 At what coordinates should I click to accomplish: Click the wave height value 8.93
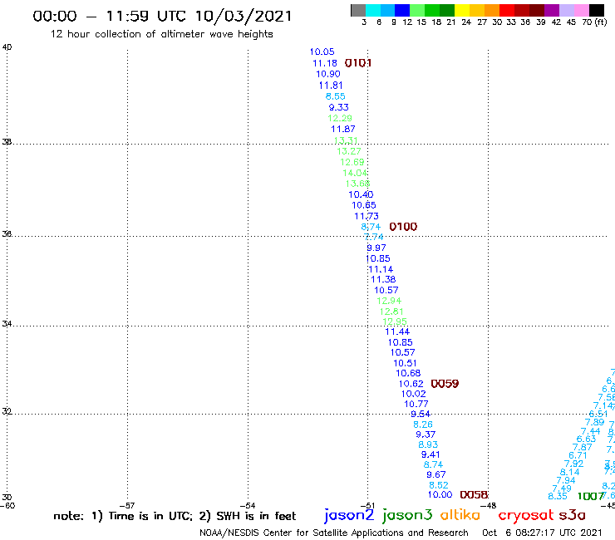(428, 444)
